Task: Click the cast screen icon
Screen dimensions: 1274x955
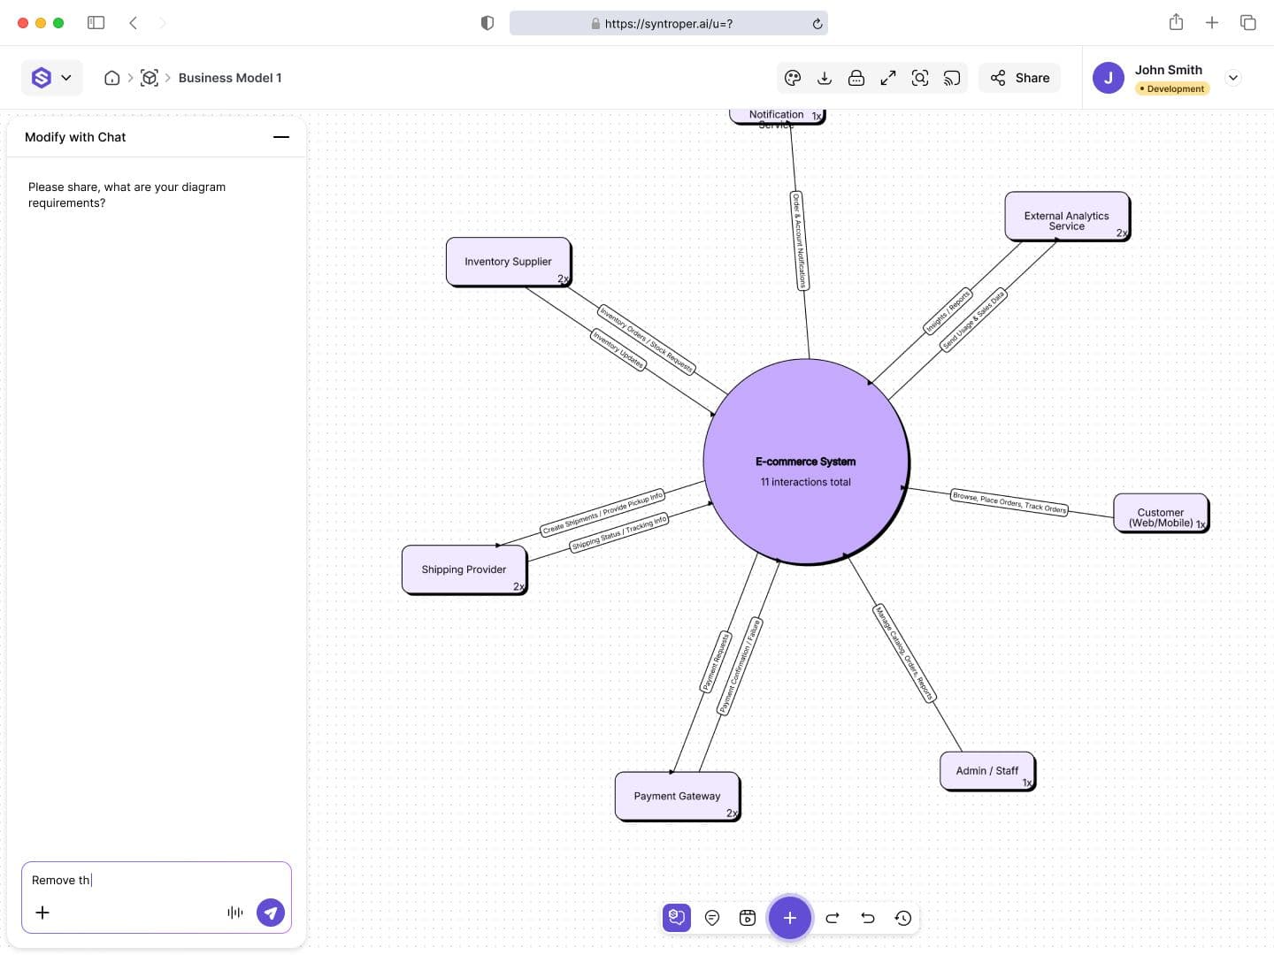Action: (952, 78)
